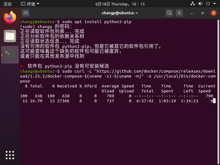The width and height of the screenshot is (220, 165).
Task: Click the window title changy@ubuntu: ~
Action: 120,13
